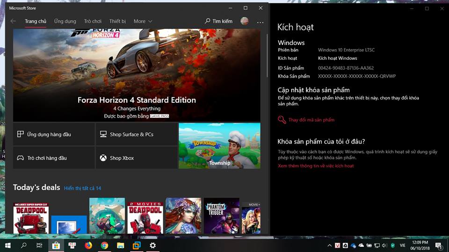Viewport: 449px width, 252px height.
Task: Click the product key ending QRVWP
Action: pos(357,76)
